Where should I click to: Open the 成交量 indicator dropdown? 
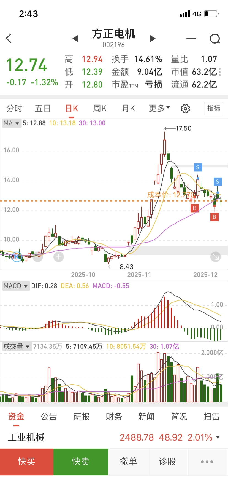(x=17, y=347)
